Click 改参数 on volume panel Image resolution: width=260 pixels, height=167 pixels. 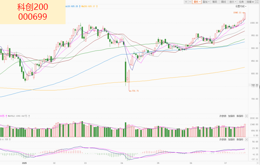coord(223,116)
